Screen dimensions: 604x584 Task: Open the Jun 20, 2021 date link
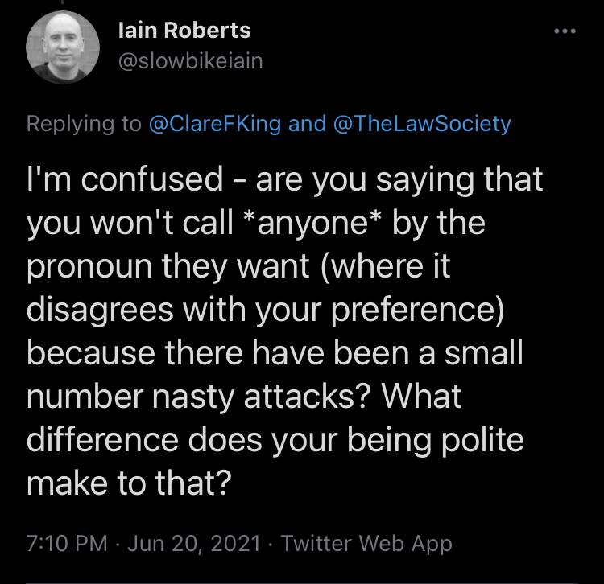click(194, 543)
